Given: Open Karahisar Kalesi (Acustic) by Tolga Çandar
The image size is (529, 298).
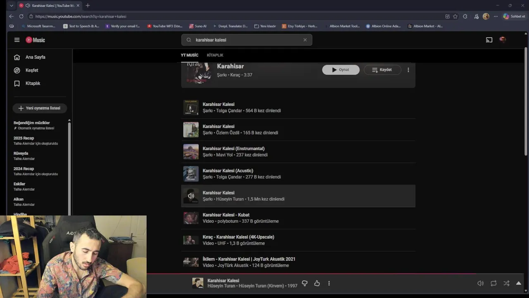Looking at the screenshot, I should click(298, 174).
